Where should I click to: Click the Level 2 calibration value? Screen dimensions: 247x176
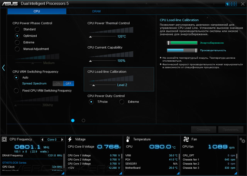pyautogui.click(x=122, y=85)
